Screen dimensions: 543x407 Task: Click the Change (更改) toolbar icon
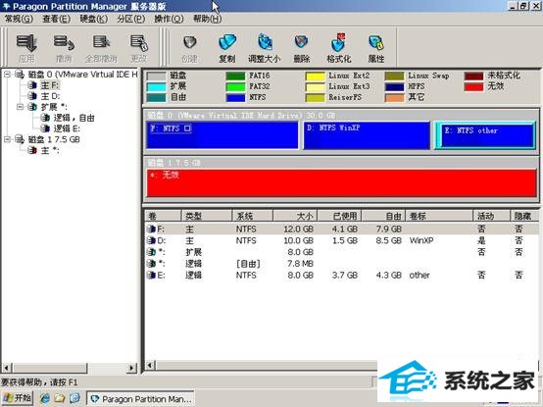(139, 48)
